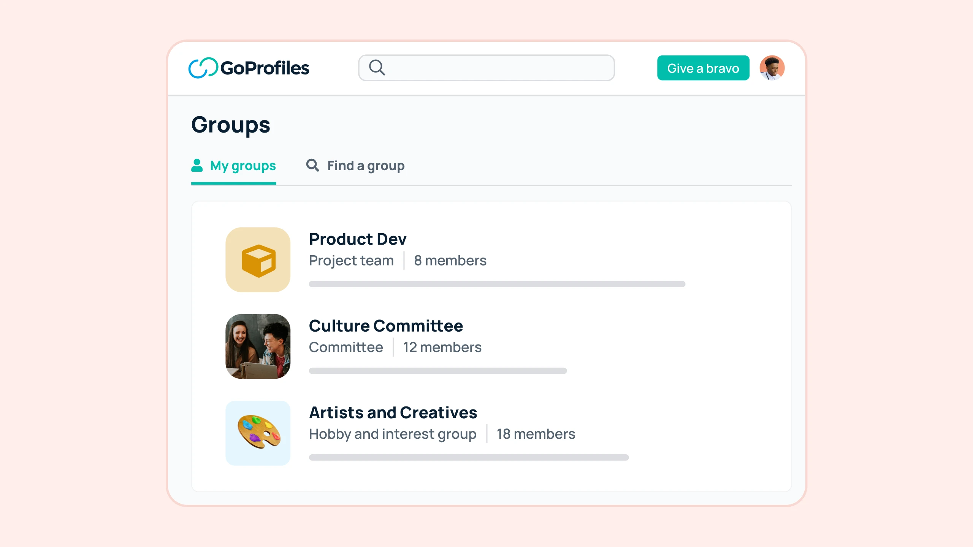Open the Product Dev box icon
This screenshot has height=547, width=973.
(x=258, y=260)
